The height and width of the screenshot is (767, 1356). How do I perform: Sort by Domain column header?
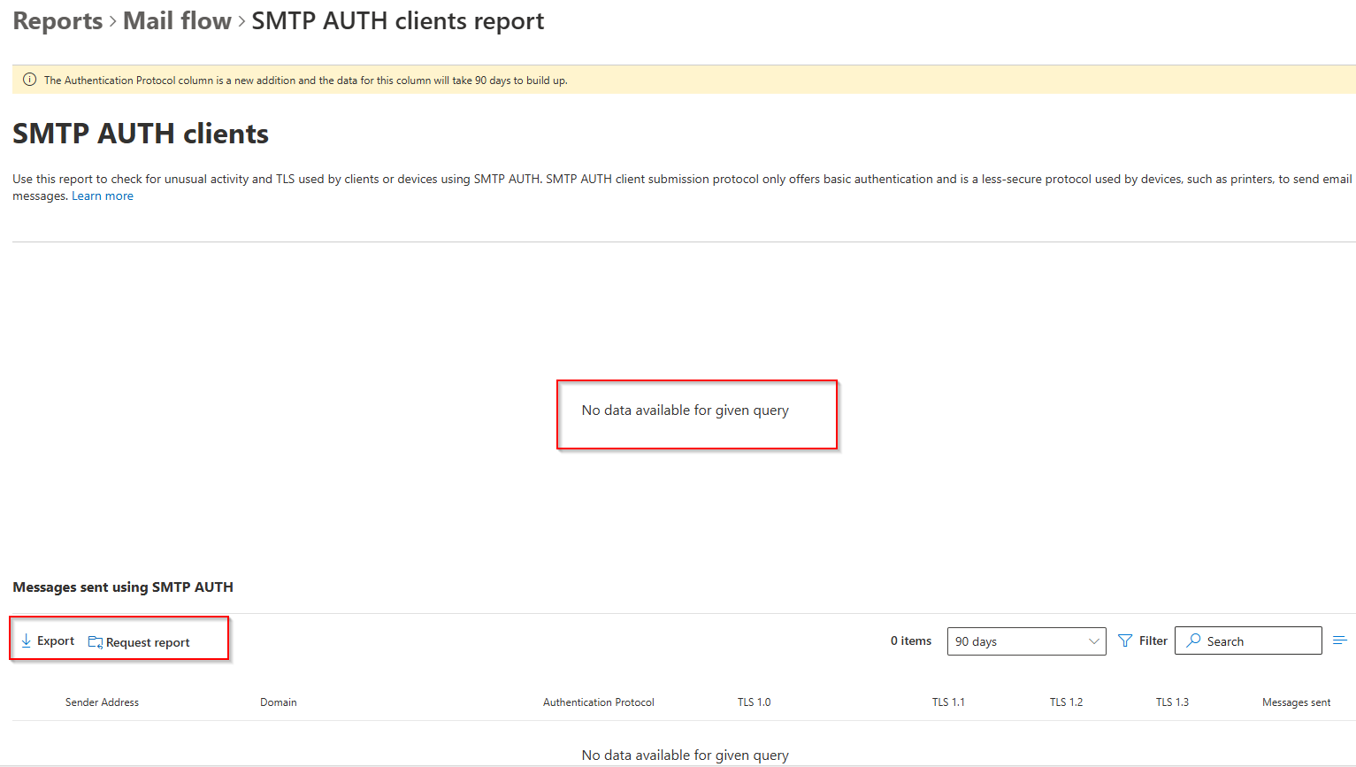(x=278, y=702)
